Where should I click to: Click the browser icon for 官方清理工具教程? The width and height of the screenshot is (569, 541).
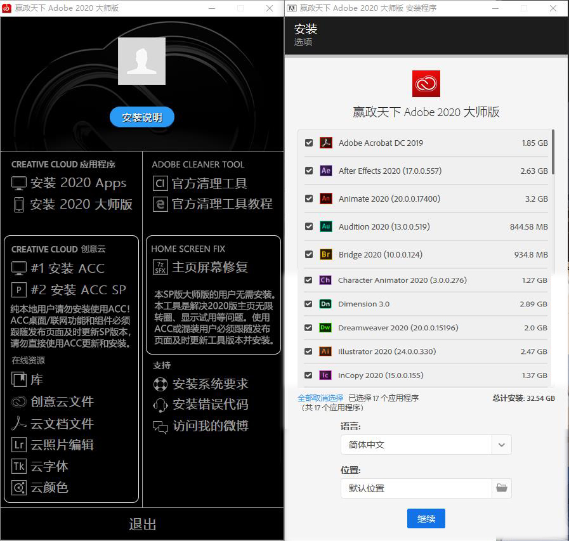(x=160, y=204)
